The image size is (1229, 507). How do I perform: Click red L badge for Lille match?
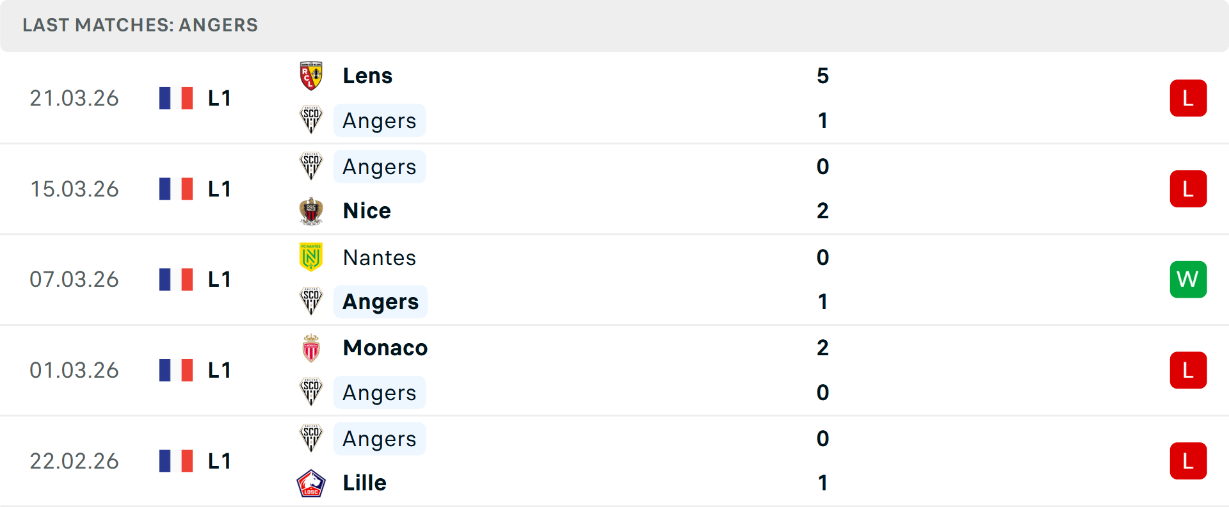(1188, 461)
